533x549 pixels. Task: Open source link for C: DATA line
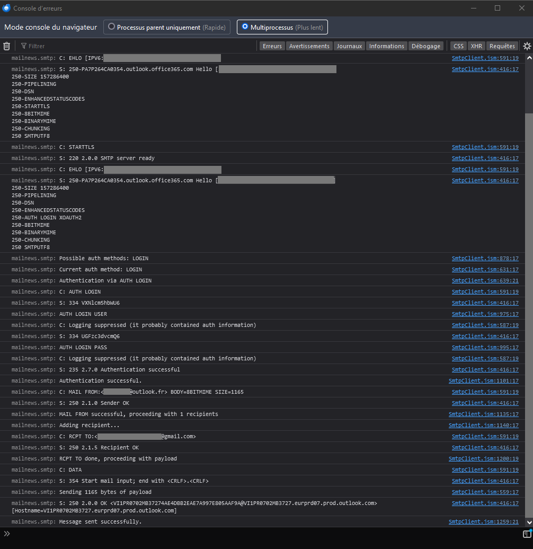click(485, 470)
